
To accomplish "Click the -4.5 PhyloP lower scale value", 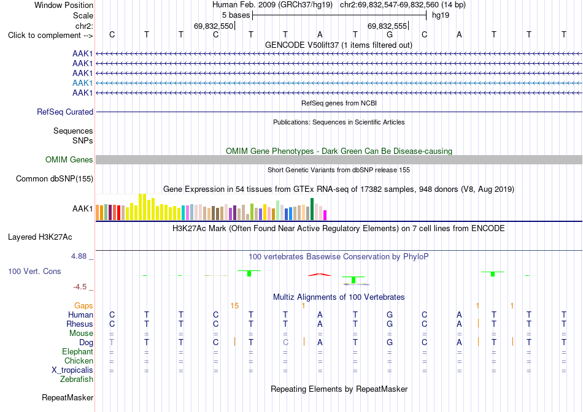I will 80,287.
